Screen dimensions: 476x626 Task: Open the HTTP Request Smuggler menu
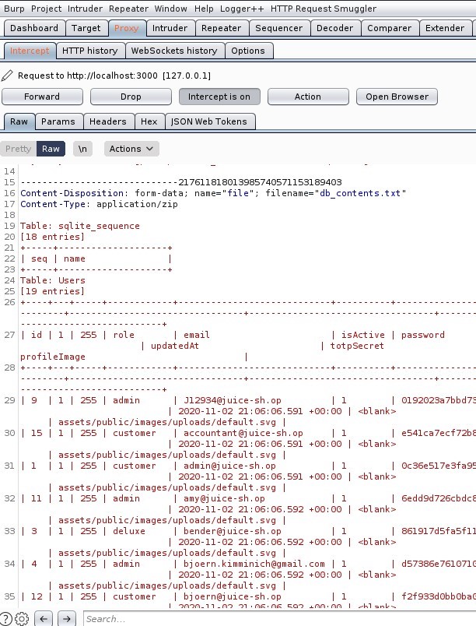coord(324,9)
